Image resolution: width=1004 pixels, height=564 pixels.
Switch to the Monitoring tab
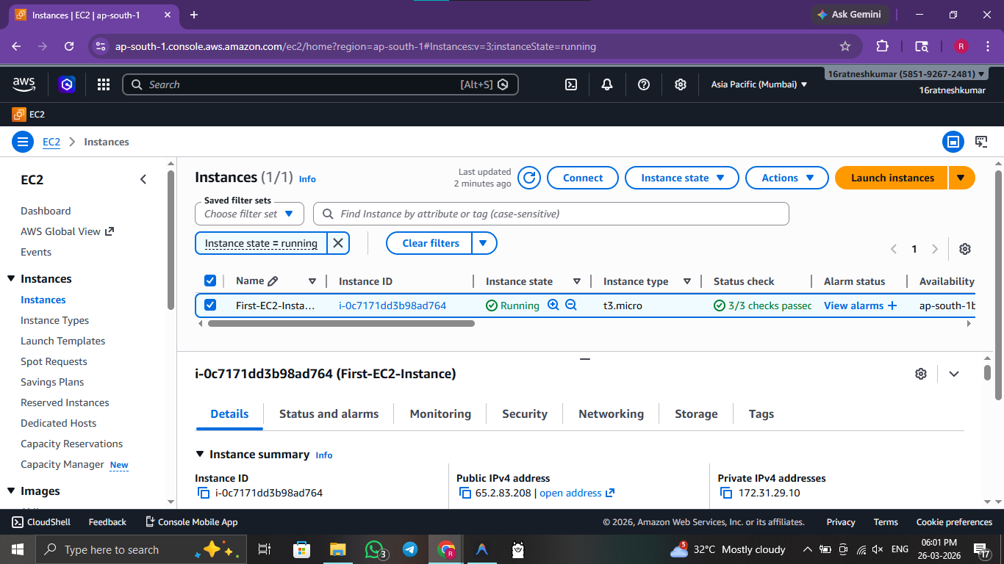pyautogui.click(x=440, y=414)
